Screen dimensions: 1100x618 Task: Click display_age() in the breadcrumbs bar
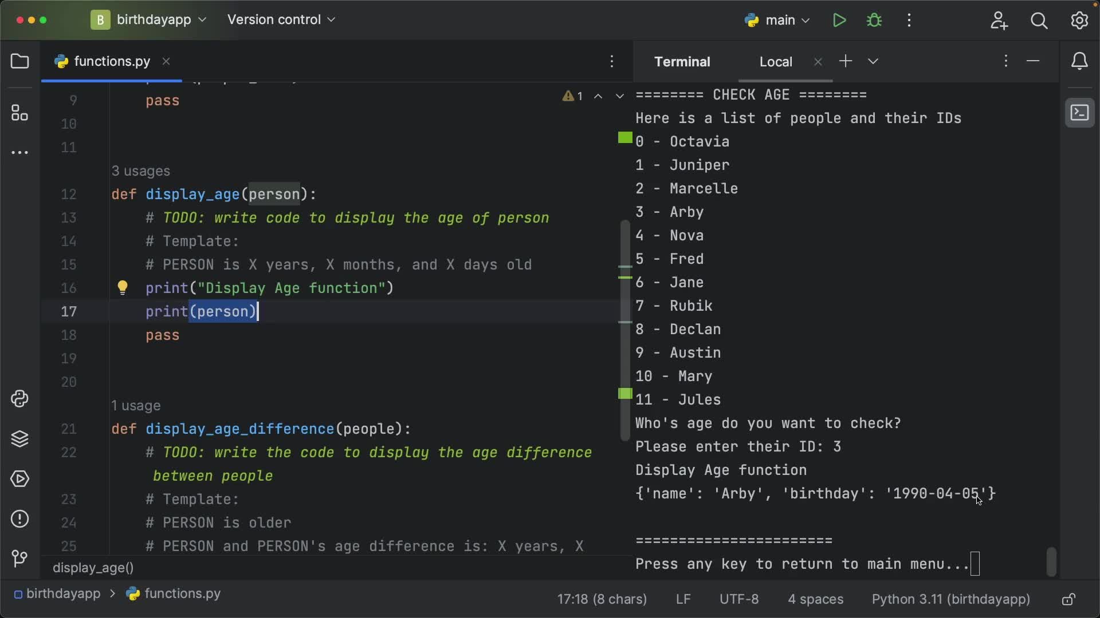[x=93, y=568]
